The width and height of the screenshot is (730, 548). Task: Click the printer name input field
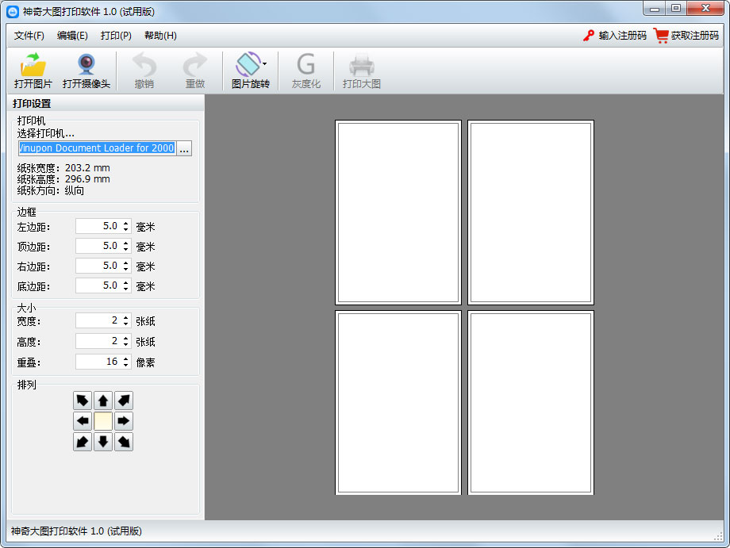(97, 148)
